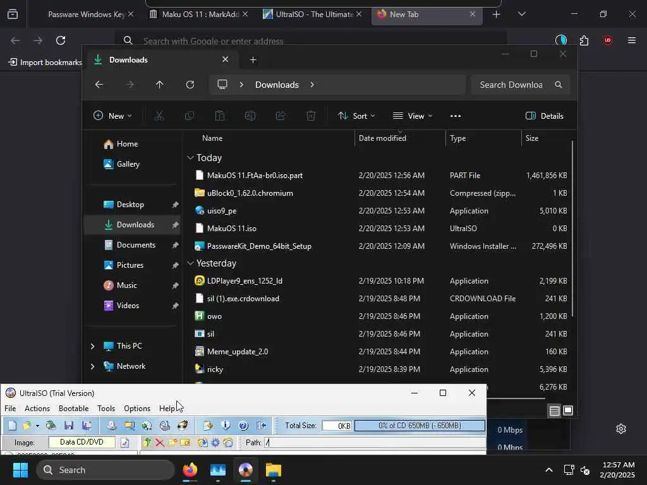The width and height of the screenshot is (647, 485).
Task: Click the Save floppy icon in UltraISO toolbar
Action: 68,425
